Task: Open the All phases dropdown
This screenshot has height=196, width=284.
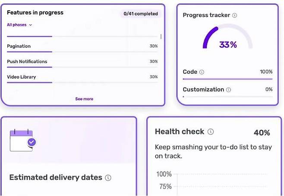Action: click(19, 25)
